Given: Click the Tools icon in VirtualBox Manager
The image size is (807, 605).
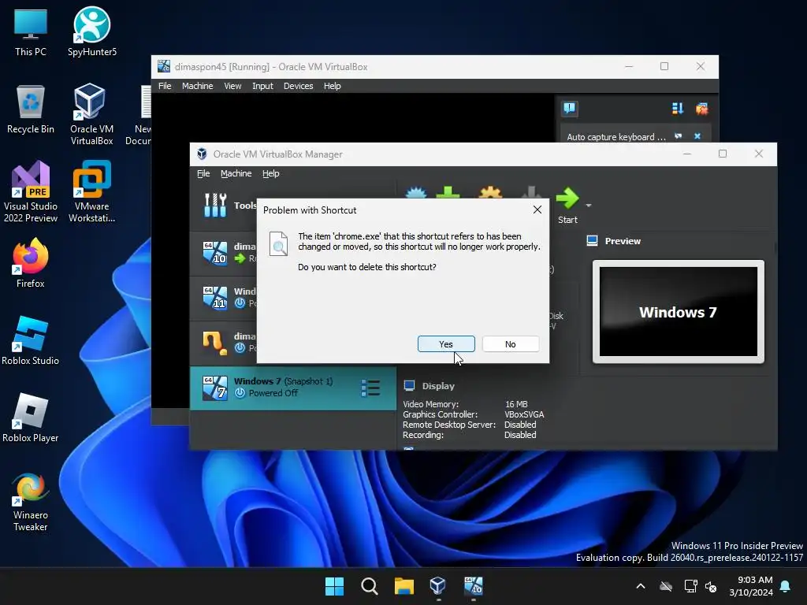Looking at the screenshot, I should click(215, 206).
